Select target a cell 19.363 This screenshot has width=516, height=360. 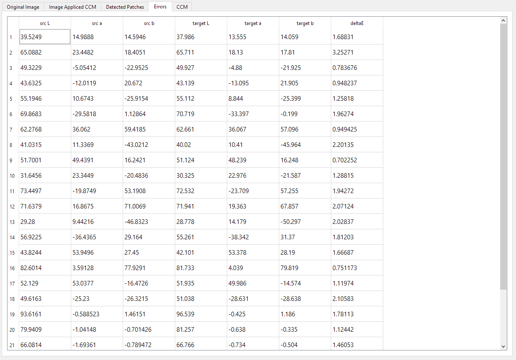(x=253, y=206)
